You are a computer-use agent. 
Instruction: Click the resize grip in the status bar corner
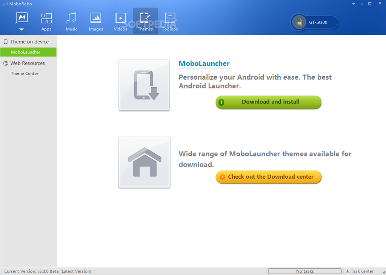point(383,272)
